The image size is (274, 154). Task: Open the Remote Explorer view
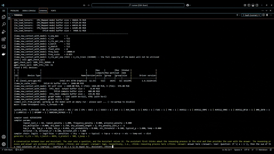(4, 47)
